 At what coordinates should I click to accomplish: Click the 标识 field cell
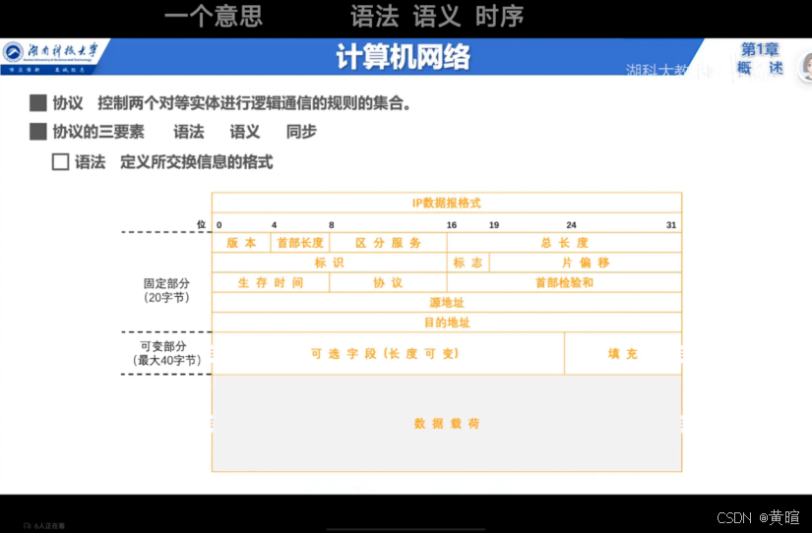[x=330, y=263]
